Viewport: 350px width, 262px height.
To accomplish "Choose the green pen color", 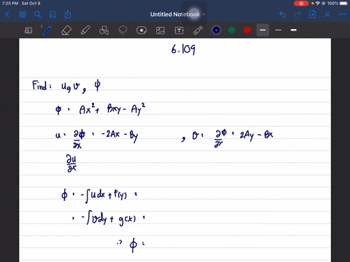I will point(232,30).
